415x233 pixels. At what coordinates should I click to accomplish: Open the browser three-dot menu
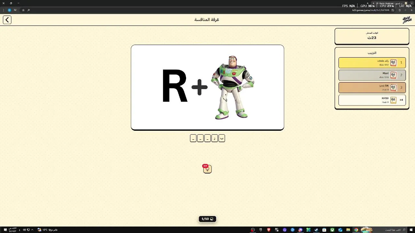click(x=3, y=10)
